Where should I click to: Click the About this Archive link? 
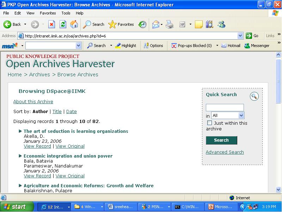33,101
